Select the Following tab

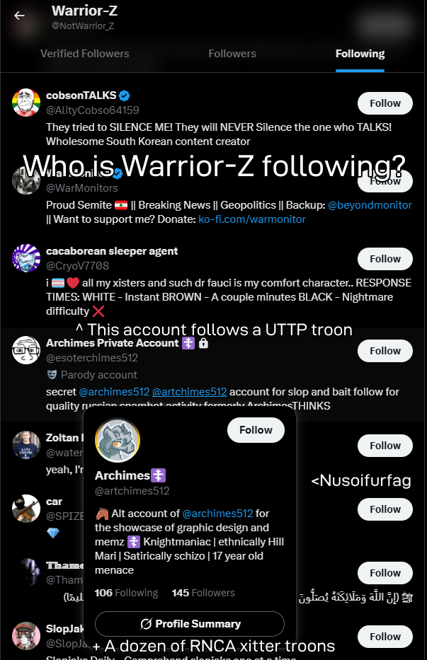[x=360, y=54]
